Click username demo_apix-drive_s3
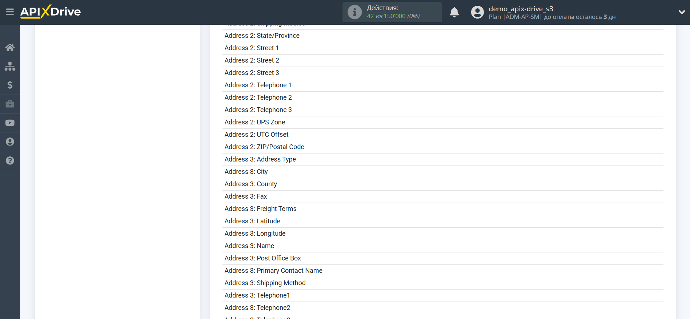The width and height of the screenshot is (690, 319). [x=521, y=9]
